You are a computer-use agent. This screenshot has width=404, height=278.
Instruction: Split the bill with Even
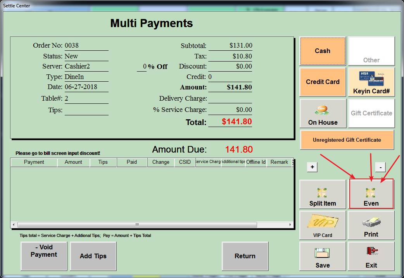371,194
